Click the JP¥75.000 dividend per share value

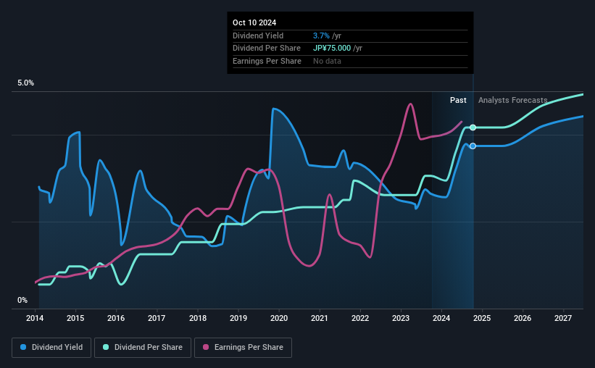(x=332, y=49)
